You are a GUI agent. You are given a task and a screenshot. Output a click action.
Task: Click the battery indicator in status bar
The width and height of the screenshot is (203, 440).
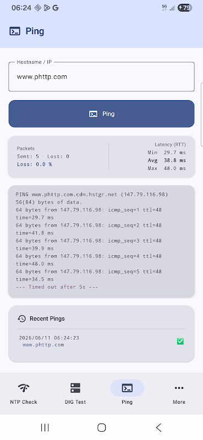pos(185,8)
